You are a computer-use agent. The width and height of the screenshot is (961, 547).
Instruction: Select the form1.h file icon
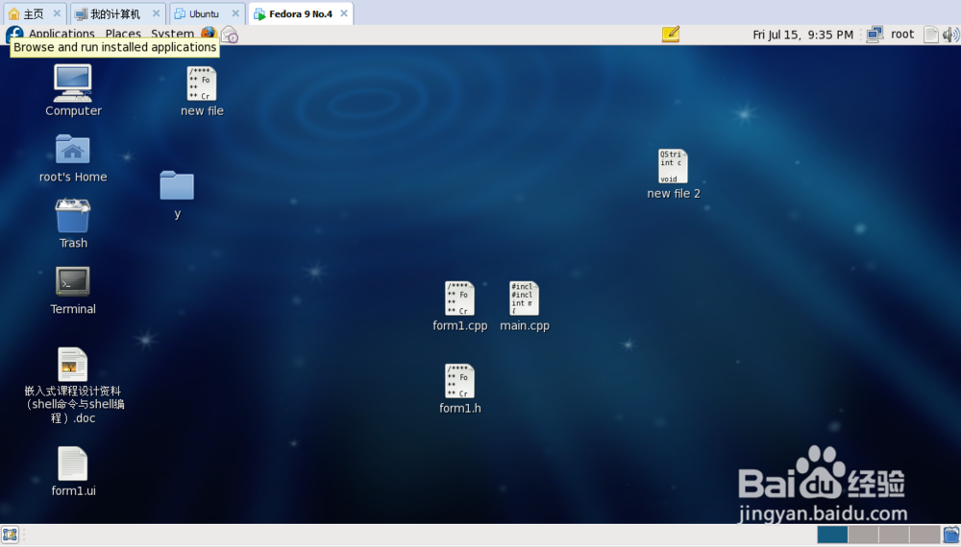point(459,381)
